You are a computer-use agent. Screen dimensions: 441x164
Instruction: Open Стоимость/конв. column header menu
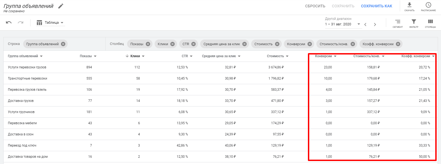point(383,56)
